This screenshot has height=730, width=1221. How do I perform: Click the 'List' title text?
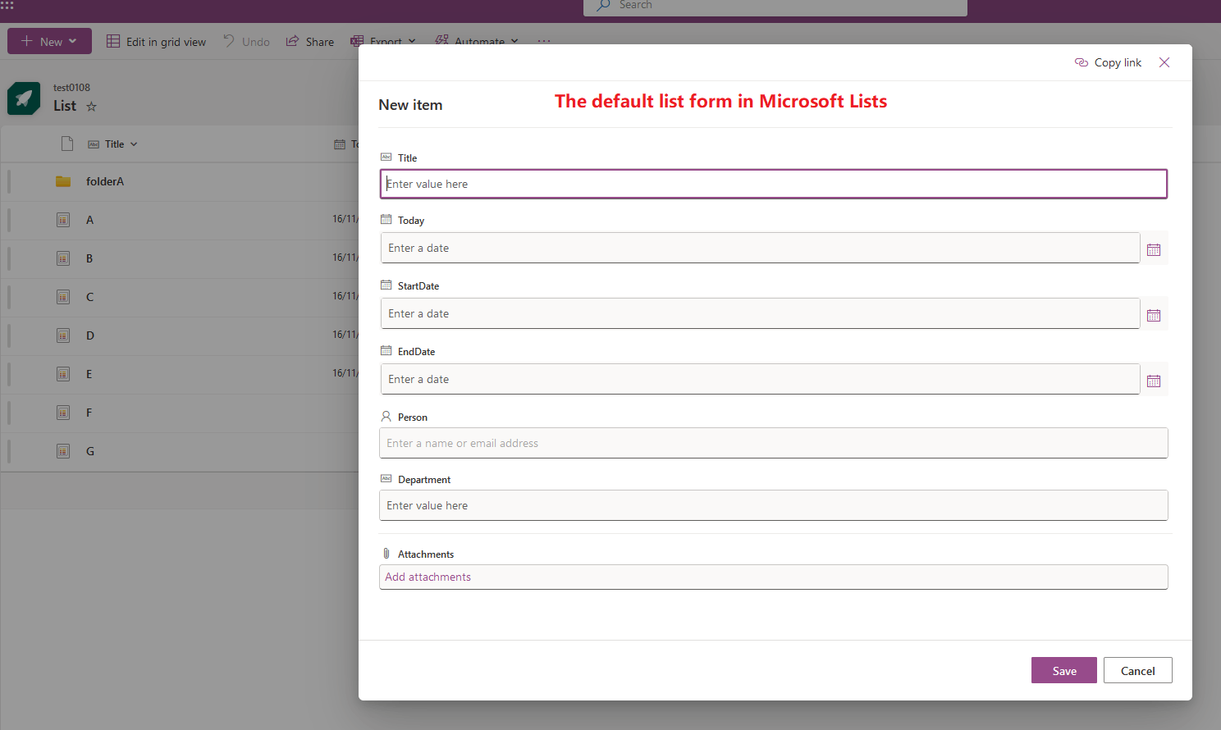[x=65, y=106]
